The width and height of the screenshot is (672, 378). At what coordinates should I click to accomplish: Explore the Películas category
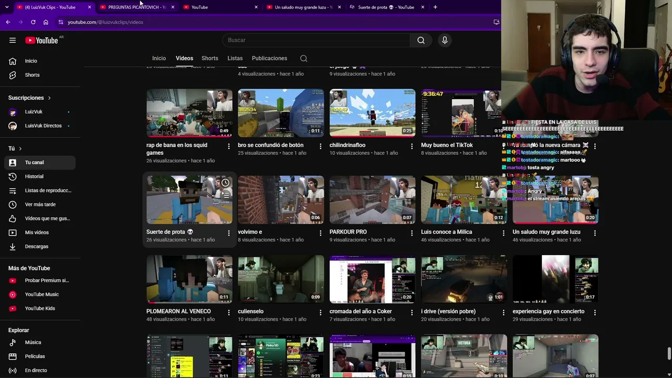pyautogui.click(x=40, y=356)
